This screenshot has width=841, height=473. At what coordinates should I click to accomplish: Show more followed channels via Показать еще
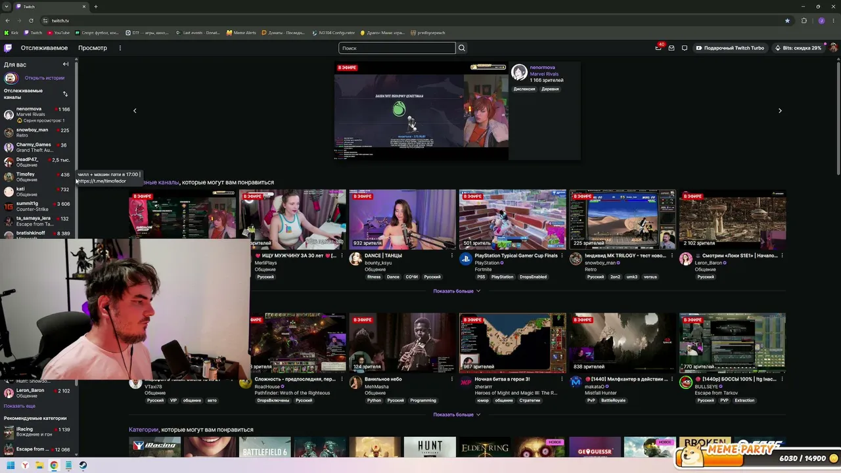20,406
